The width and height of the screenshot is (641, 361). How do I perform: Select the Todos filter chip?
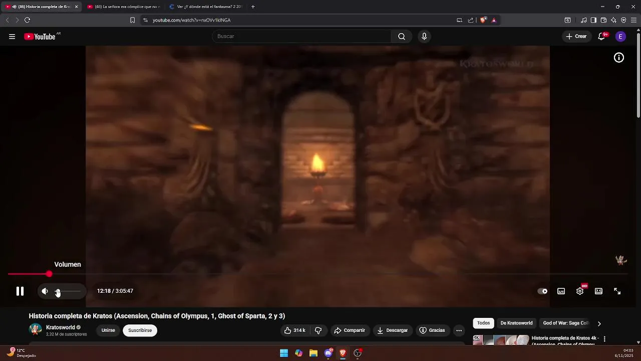483,323
